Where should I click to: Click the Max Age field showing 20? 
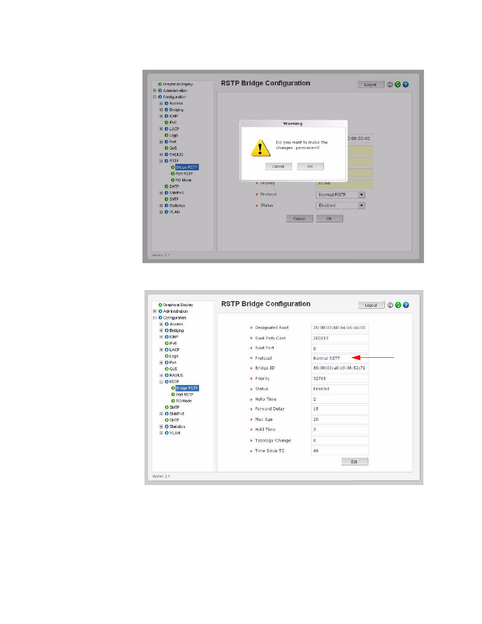click(340, 420)
